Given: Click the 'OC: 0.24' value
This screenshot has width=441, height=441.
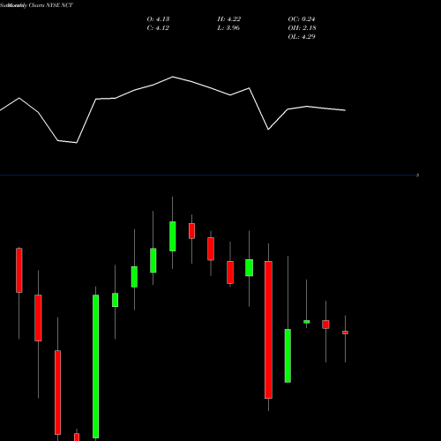Looking at the screenshot, I should [302, 19].
